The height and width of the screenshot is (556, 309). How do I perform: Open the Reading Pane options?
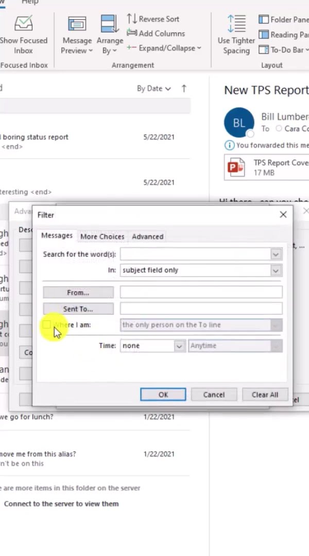[283, 35]
